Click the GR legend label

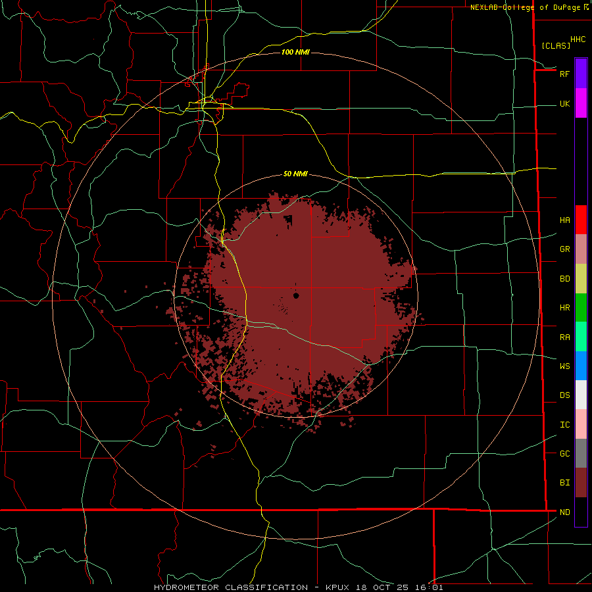(565, 249)
